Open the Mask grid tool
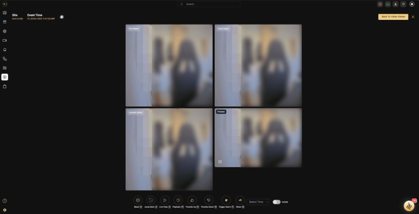 click(138, 200)
